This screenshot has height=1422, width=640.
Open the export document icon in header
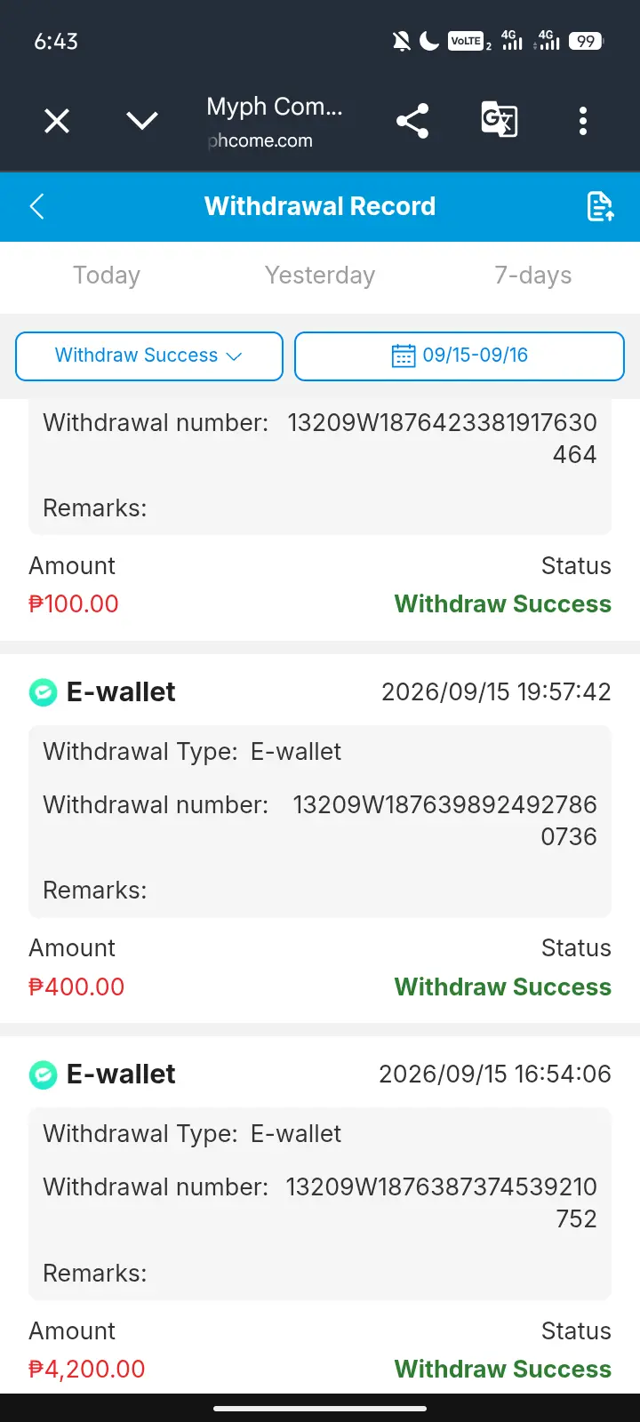[x=601, y=206]
